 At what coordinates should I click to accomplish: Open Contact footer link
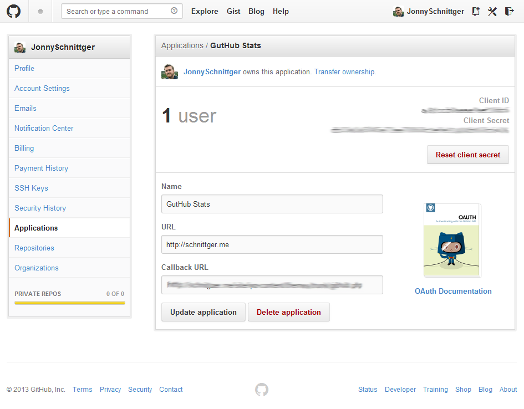click(171, 389)
